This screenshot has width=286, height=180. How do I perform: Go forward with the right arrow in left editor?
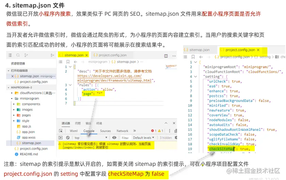tap(83, 62)
